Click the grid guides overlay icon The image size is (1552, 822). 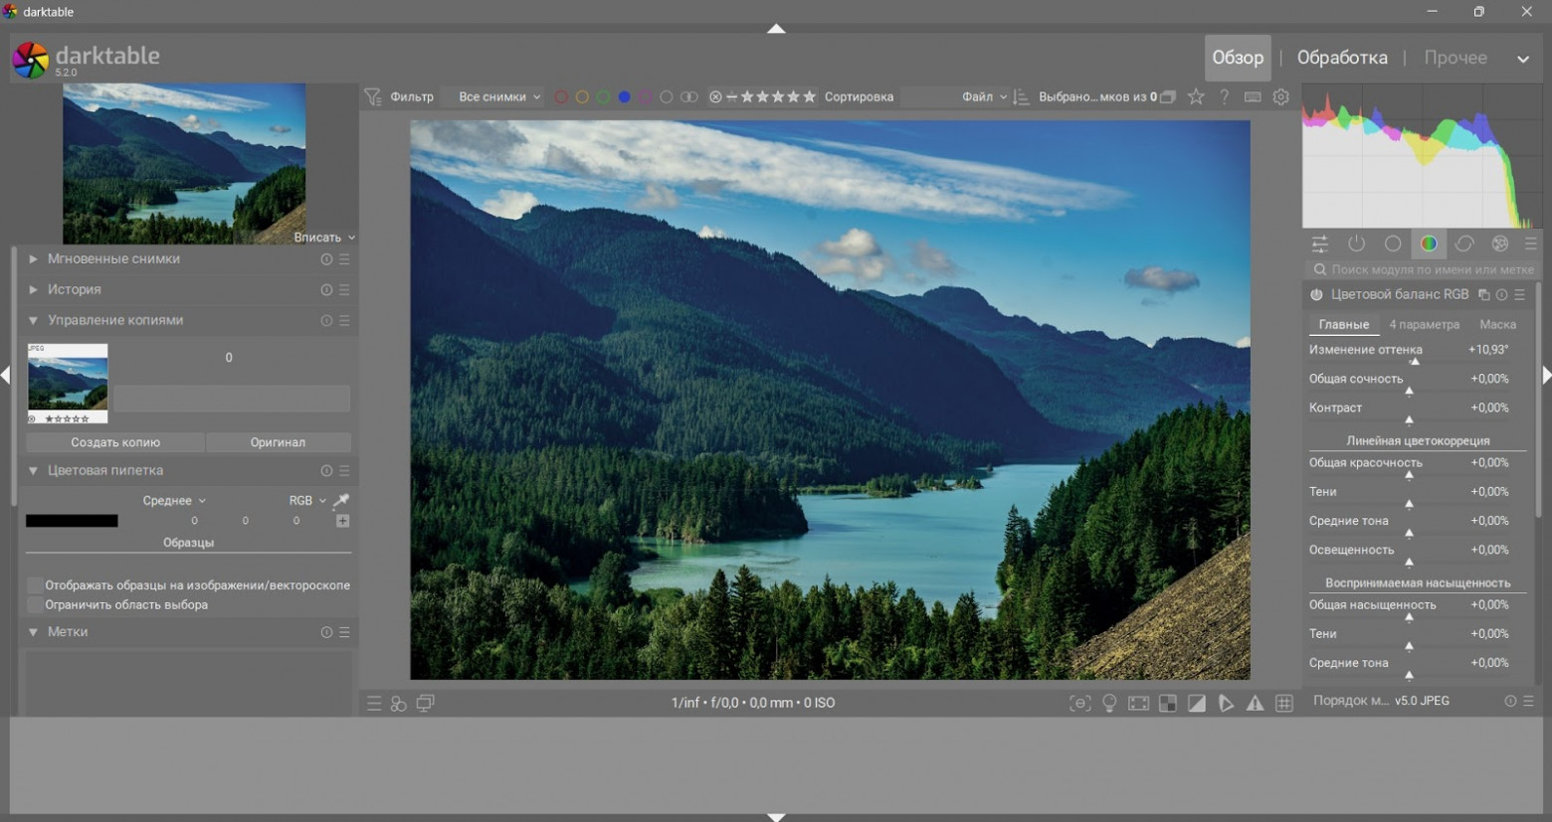coord(1284,704)
